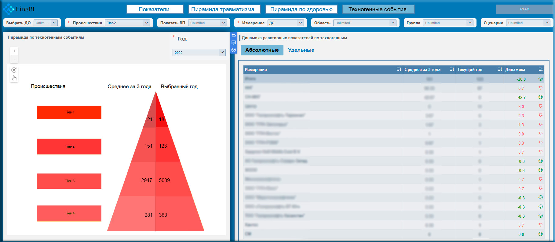Image resolution: width=555 pixels, height=242 pixels.
Task: Click the zoom out minus button
Action: tap(14, 59)
